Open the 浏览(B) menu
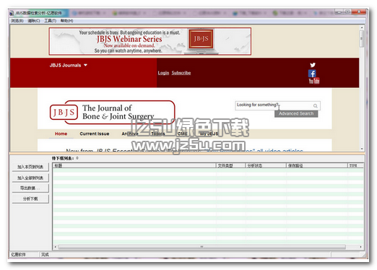Image resolution: width=377 pixels, height=270 pixels. [17, 21]
